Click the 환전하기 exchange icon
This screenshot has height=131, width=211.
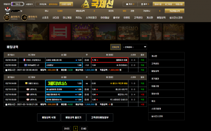(24, 18)
